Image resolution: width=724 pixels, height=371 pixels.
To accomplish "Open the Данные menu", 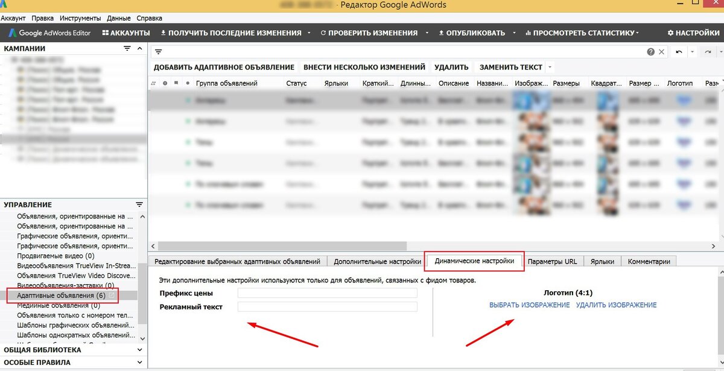I will tap(119, 19).
